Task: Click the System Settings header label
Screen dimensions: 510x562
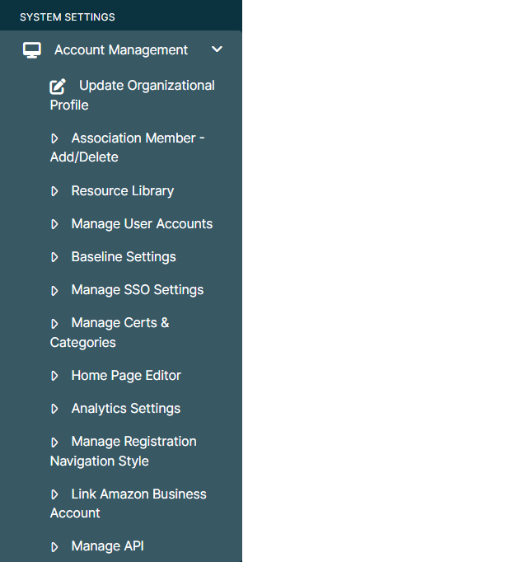Action: pyautogui.click(x=68, y=16)
